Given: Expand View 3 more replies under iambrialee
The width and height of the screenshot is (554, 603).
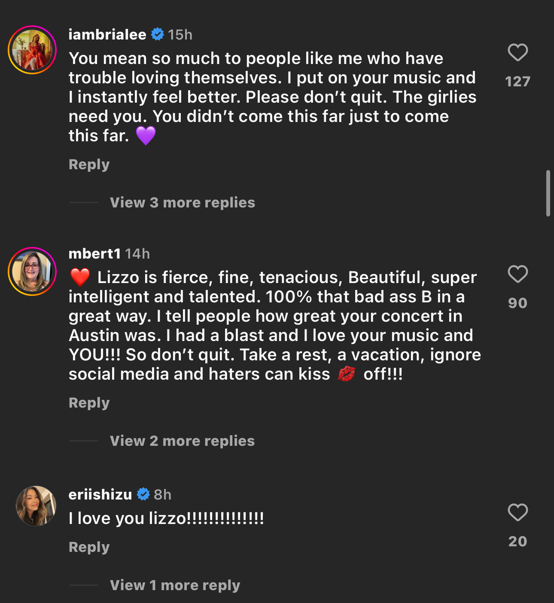Looking at the screenshot, I should click(182, 202).
